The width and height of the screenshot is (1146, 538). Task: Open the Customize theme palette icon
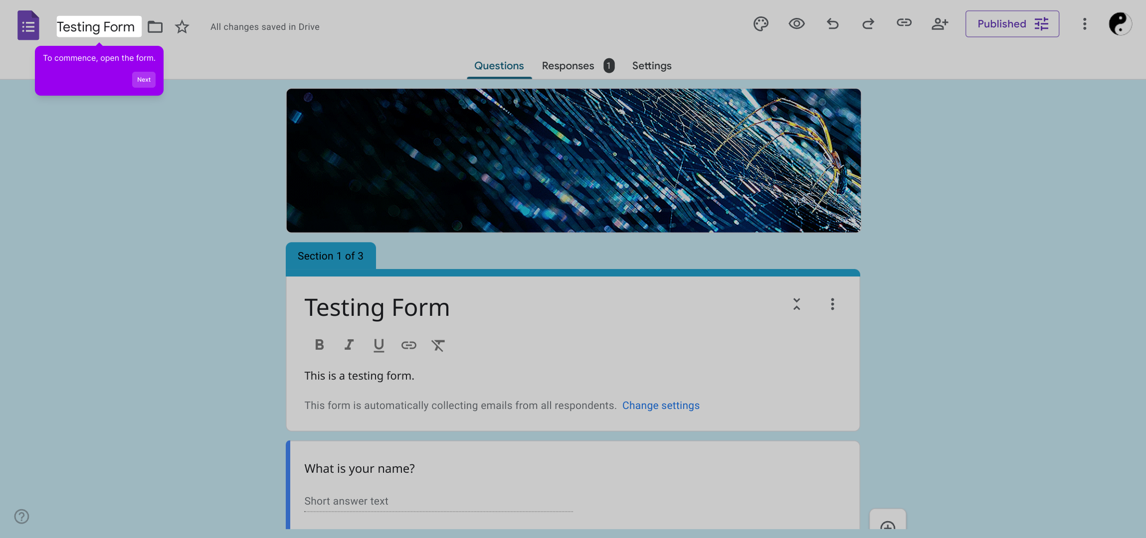(x=761, y=24)
